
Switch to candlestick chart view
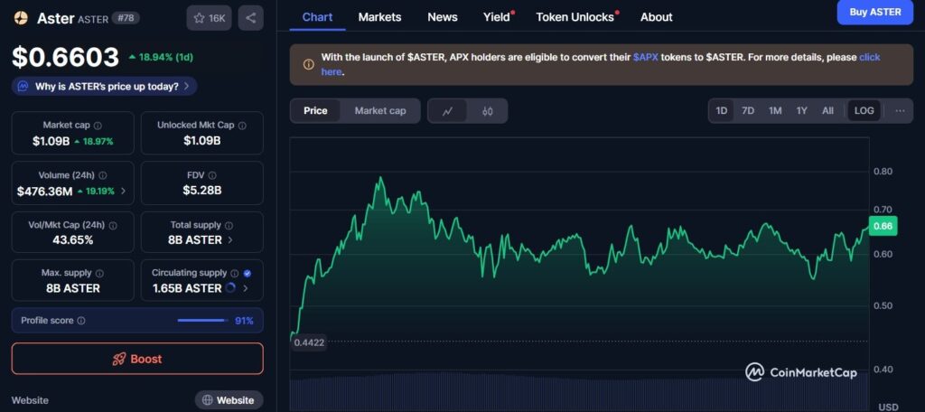tap(487, 111)
